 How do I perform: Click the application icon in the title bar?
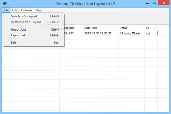4,4
